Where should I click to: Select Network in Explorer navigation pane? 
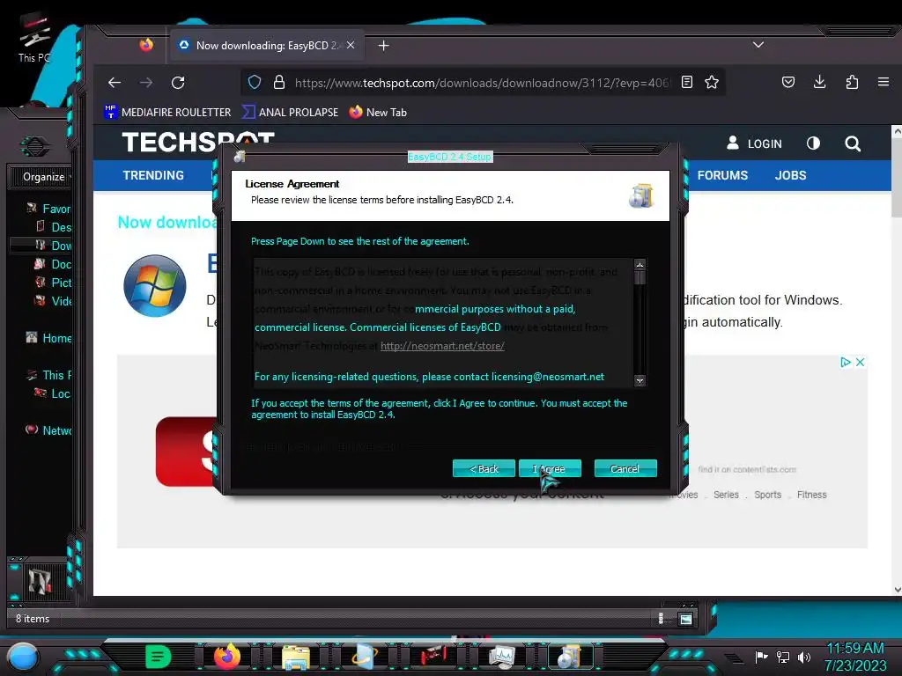49,430
